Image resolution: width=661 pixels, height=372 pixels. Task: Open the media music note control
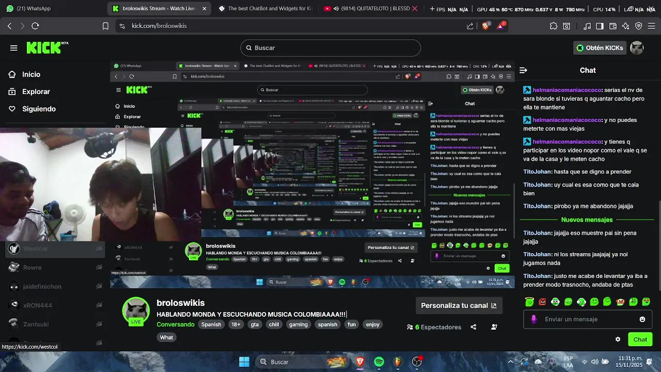[587, 26]
